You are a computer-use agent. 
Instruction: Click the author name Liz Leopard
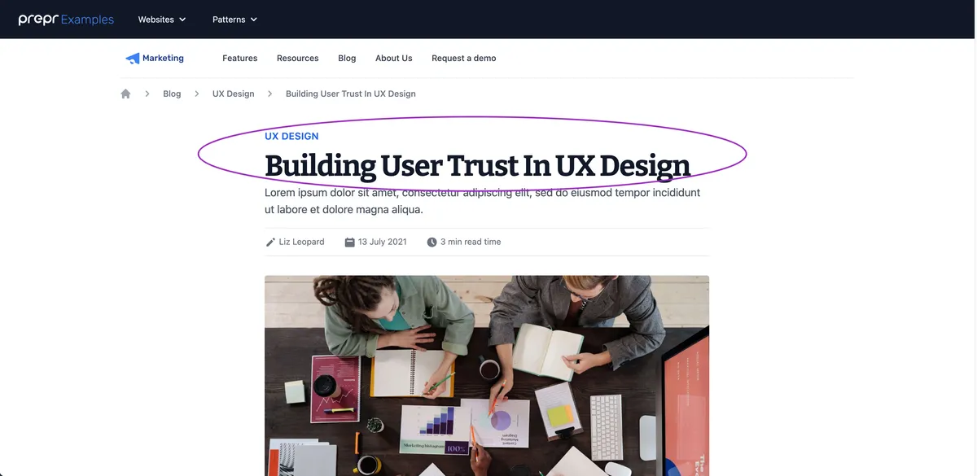301,242
